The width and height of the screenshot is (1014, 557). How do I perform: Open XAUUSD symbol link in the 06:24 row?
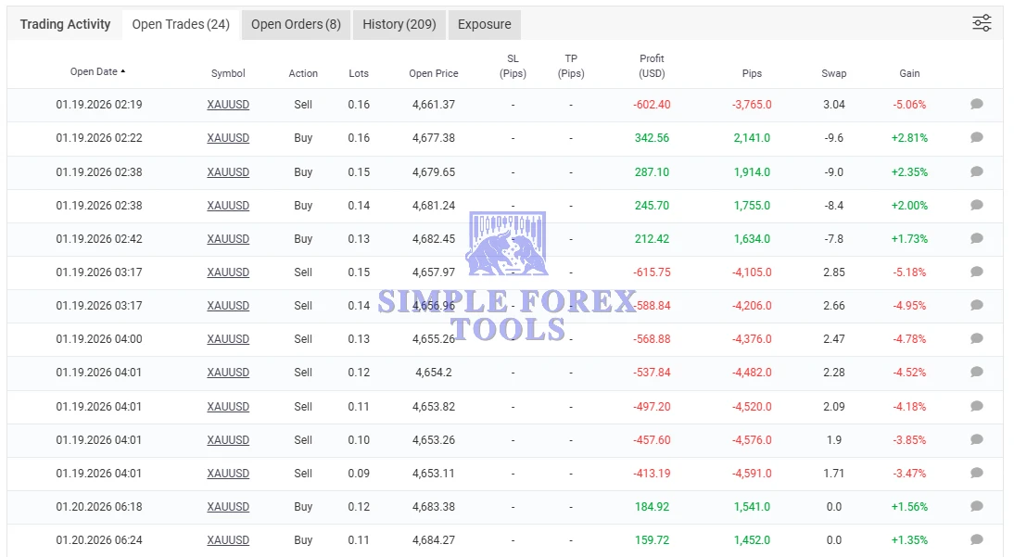[228, 540]
